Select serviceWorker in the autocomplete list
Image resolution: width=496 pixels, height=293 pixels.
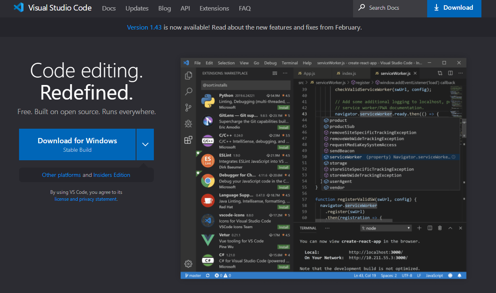[391, 157]
